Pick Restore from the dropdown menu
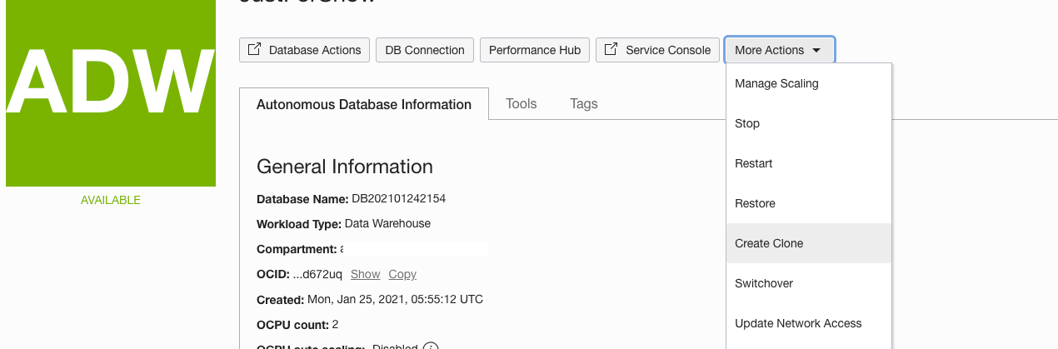The width and height of the screenshot is (1058, 349). pyautogui.click(x=755, y=203)
